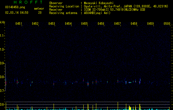
Task: Click the kHz axis unit label
Action: click(2, 22)
